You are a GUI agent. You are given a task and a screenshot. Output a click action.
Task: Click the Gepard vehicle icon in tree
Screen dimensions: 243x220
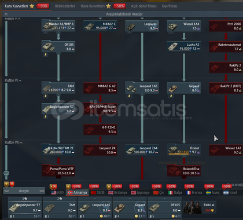(184, 88)
